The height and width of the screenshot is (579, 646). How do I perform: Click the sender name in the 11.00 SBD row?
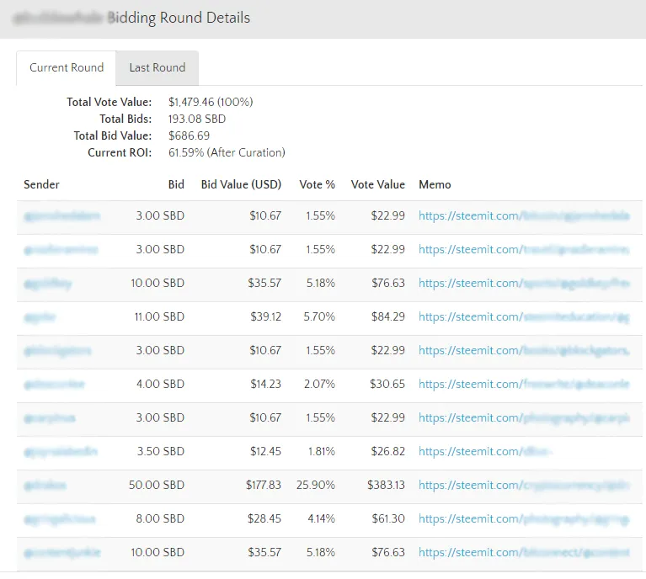click(x=40, y=317)
